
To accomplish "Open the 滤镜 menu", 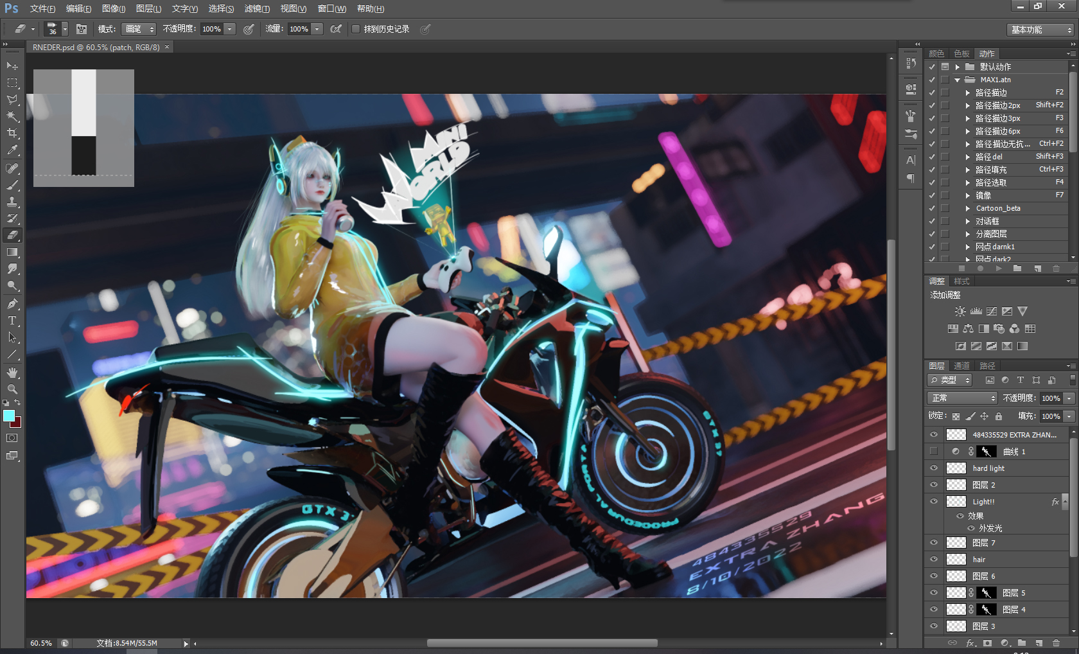I will (257, 9).
